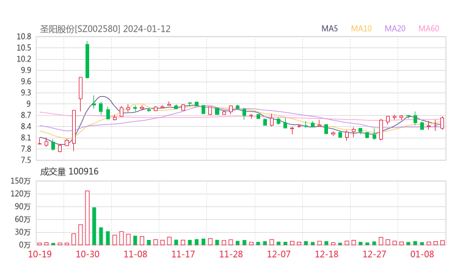
Task: Click the 10.5 price axis label
Action: coord(24,48)
